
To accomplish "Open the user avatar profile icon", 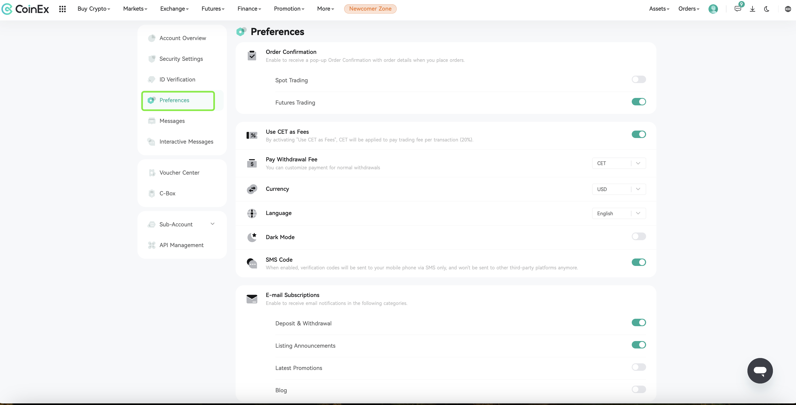I will (713, 9).
